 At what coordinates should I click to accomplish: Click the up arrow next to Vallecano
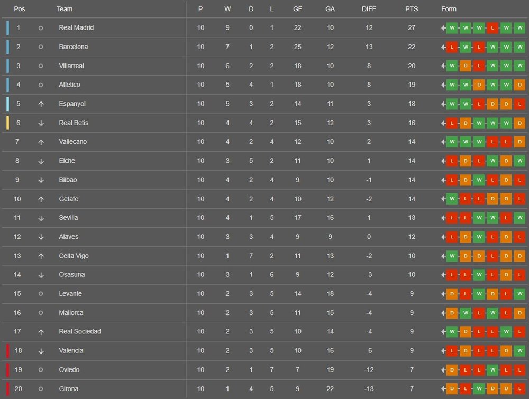coord(41,142)
